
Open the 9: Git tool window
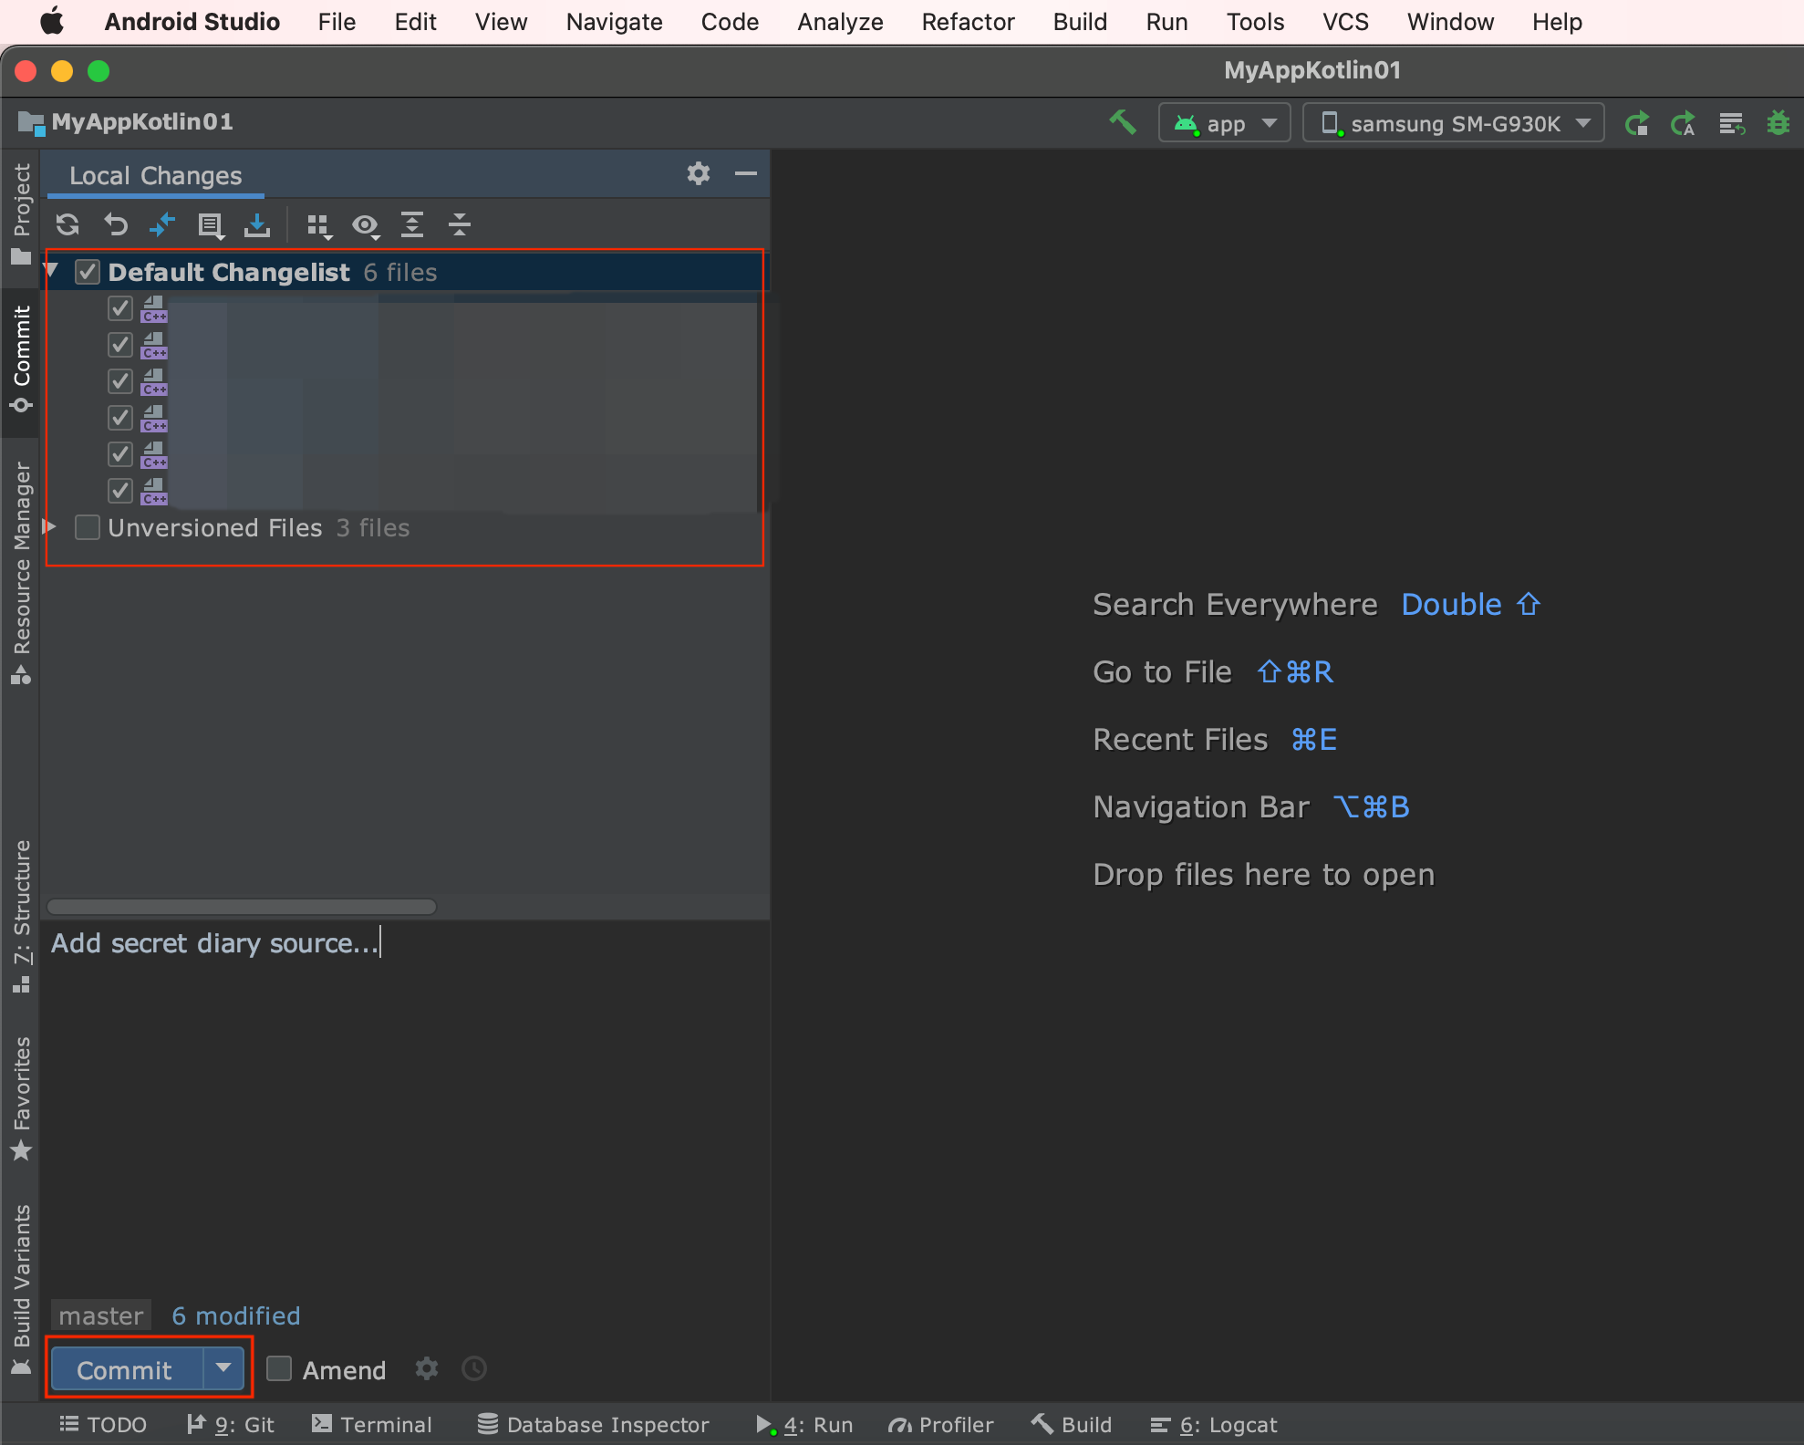click(x=231, y=1424)
